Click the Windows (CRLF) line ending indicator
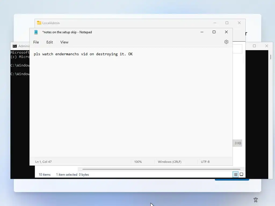The image size is (275, 206). click(x=170, y=162)
